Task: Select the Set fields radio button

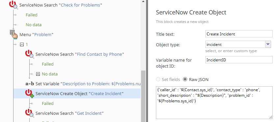Action: click(x=158, y=79)
